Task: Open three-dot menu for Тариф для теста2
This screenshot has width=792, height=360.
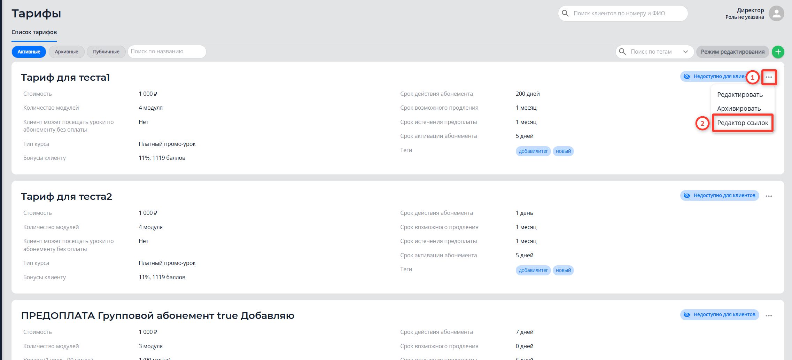Action: pos(769,196)
